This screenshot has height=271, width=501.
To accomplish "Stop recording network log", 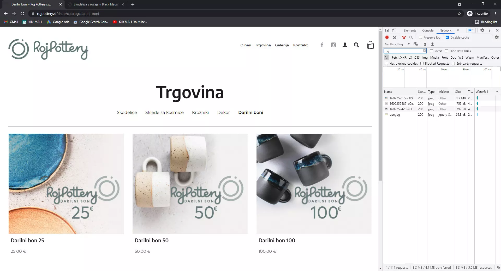I will (387, 38).
